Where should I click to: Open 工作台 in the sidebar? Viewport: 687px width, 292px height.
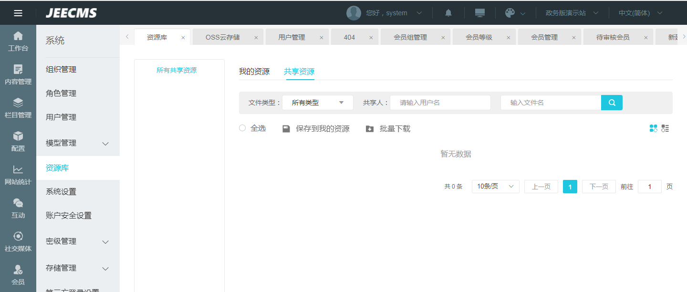click(18, 42)
